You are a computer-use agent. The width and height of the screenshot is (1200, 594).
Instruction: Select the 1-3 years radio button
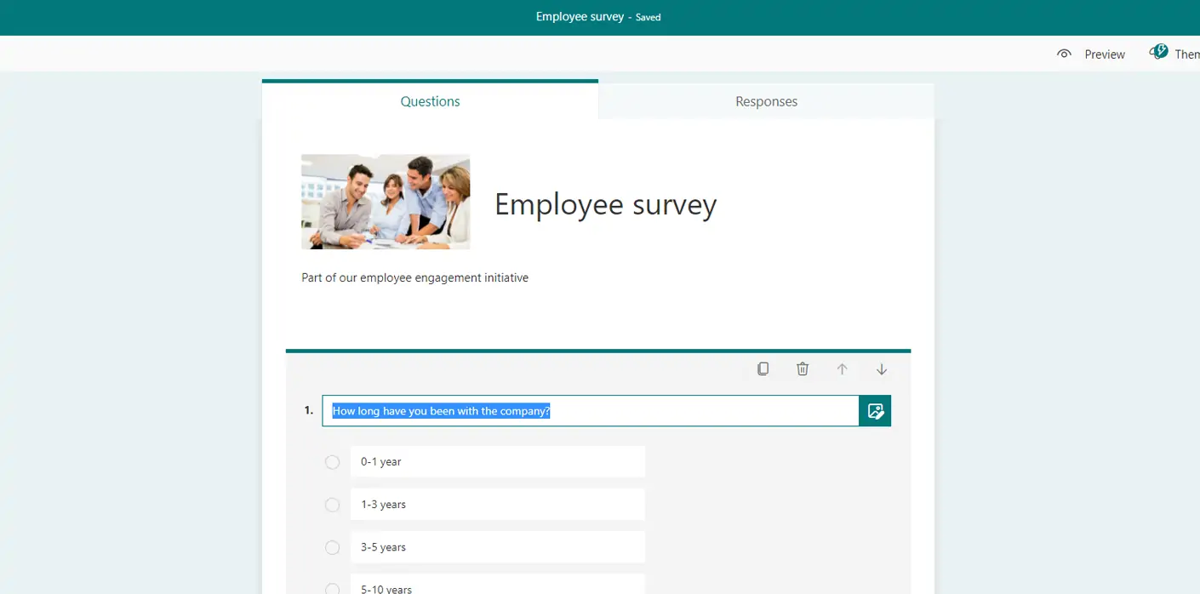tap(332, 504)
